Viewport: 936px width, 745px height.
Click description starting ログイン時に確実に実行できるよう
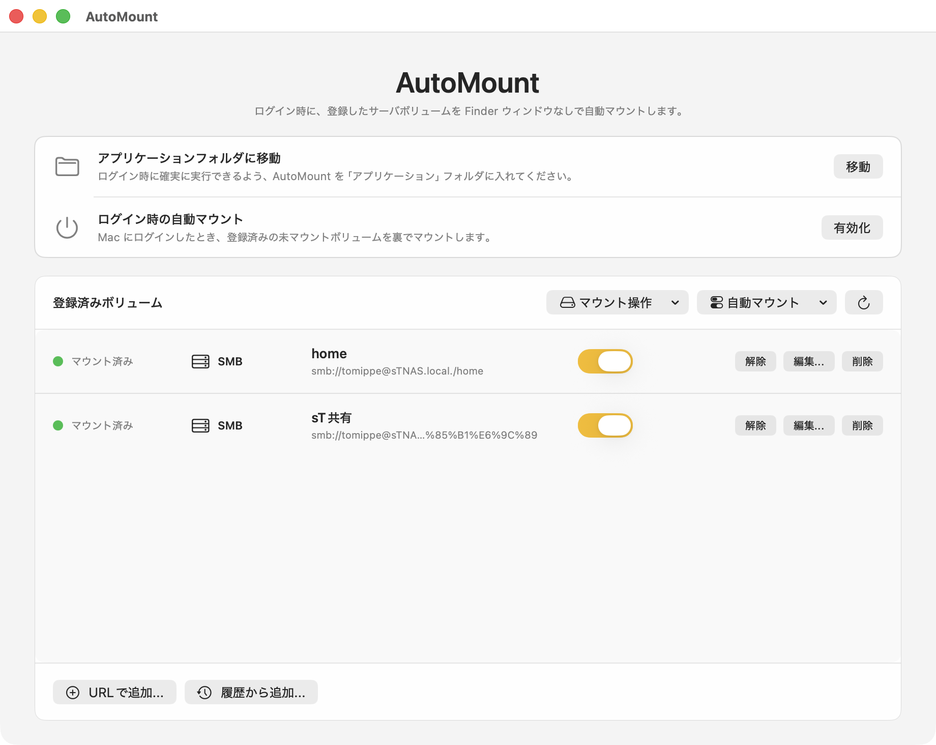click(336, 176)
